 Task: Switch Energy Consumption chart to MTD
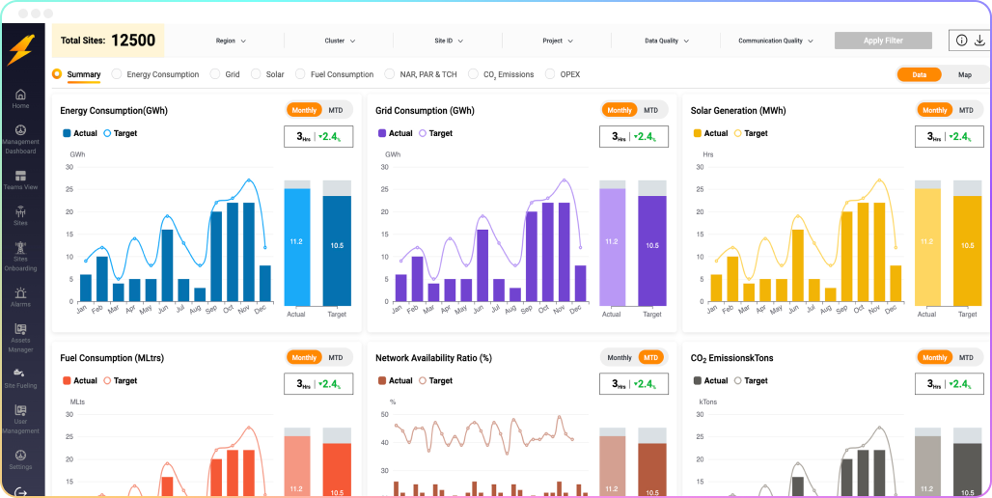coord(336,110)
